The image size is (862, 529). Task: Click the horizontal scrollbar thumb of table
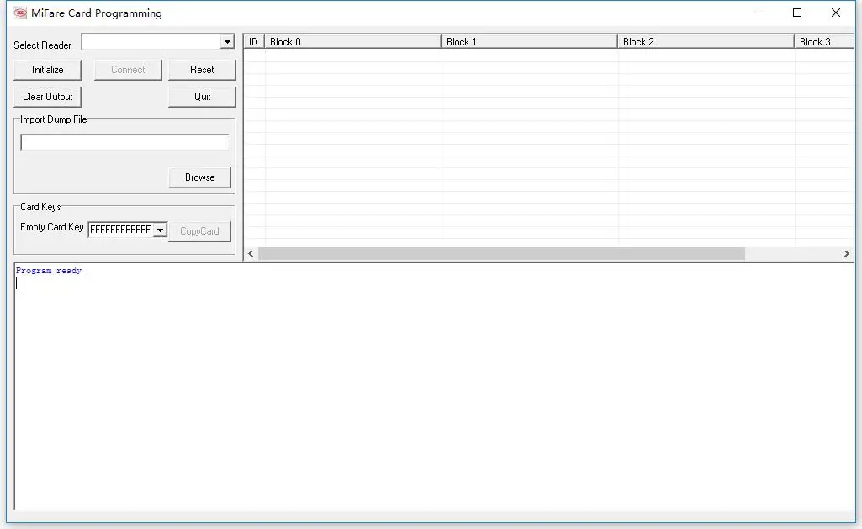point(501,253)
